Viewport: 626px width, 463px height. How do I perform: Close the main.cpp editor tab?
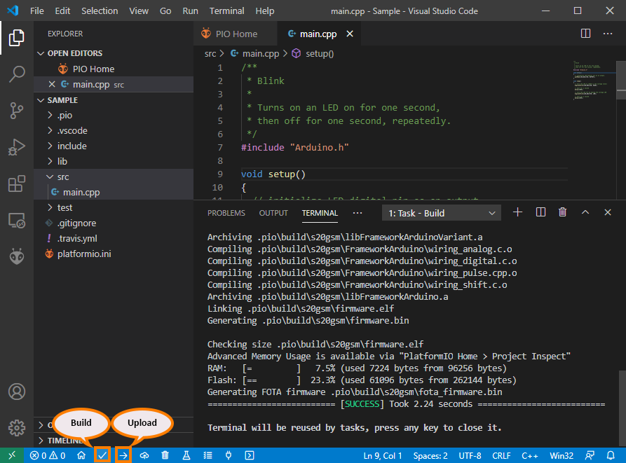350,34
